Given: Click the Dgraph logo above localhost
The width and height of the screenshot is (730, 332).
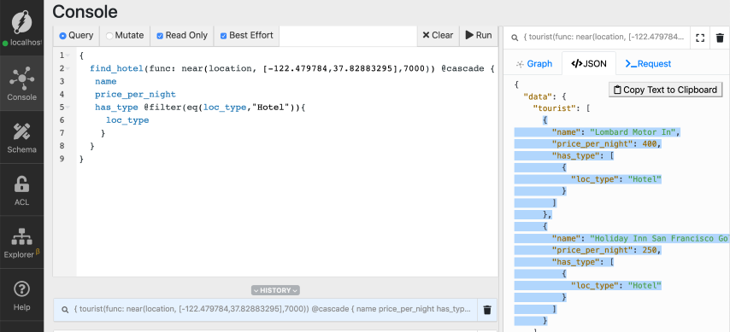Looking at the screenshot, I should click(x=22, y=22).
